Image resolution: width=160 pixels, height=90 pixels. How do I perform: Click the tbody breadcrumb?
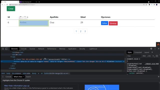[34, 73]
